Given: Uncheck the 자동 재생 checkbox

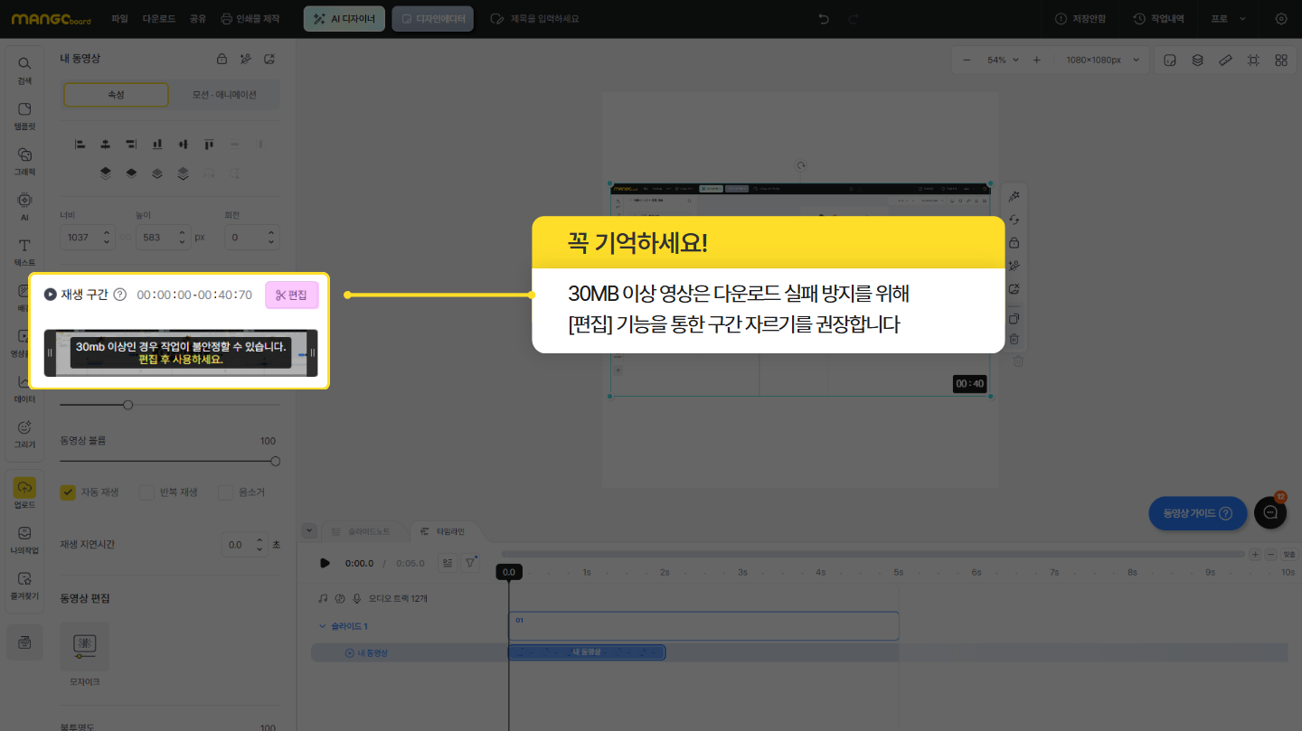Looking at the screenshot, I should coord(68,492).
